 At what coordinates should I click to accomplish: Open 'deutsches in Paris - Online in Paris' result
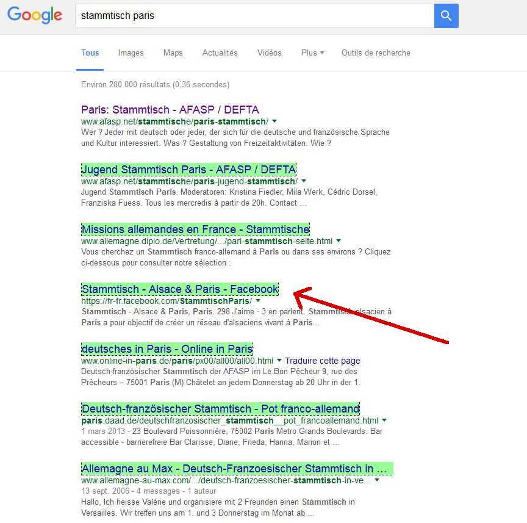tap(167, 349)
